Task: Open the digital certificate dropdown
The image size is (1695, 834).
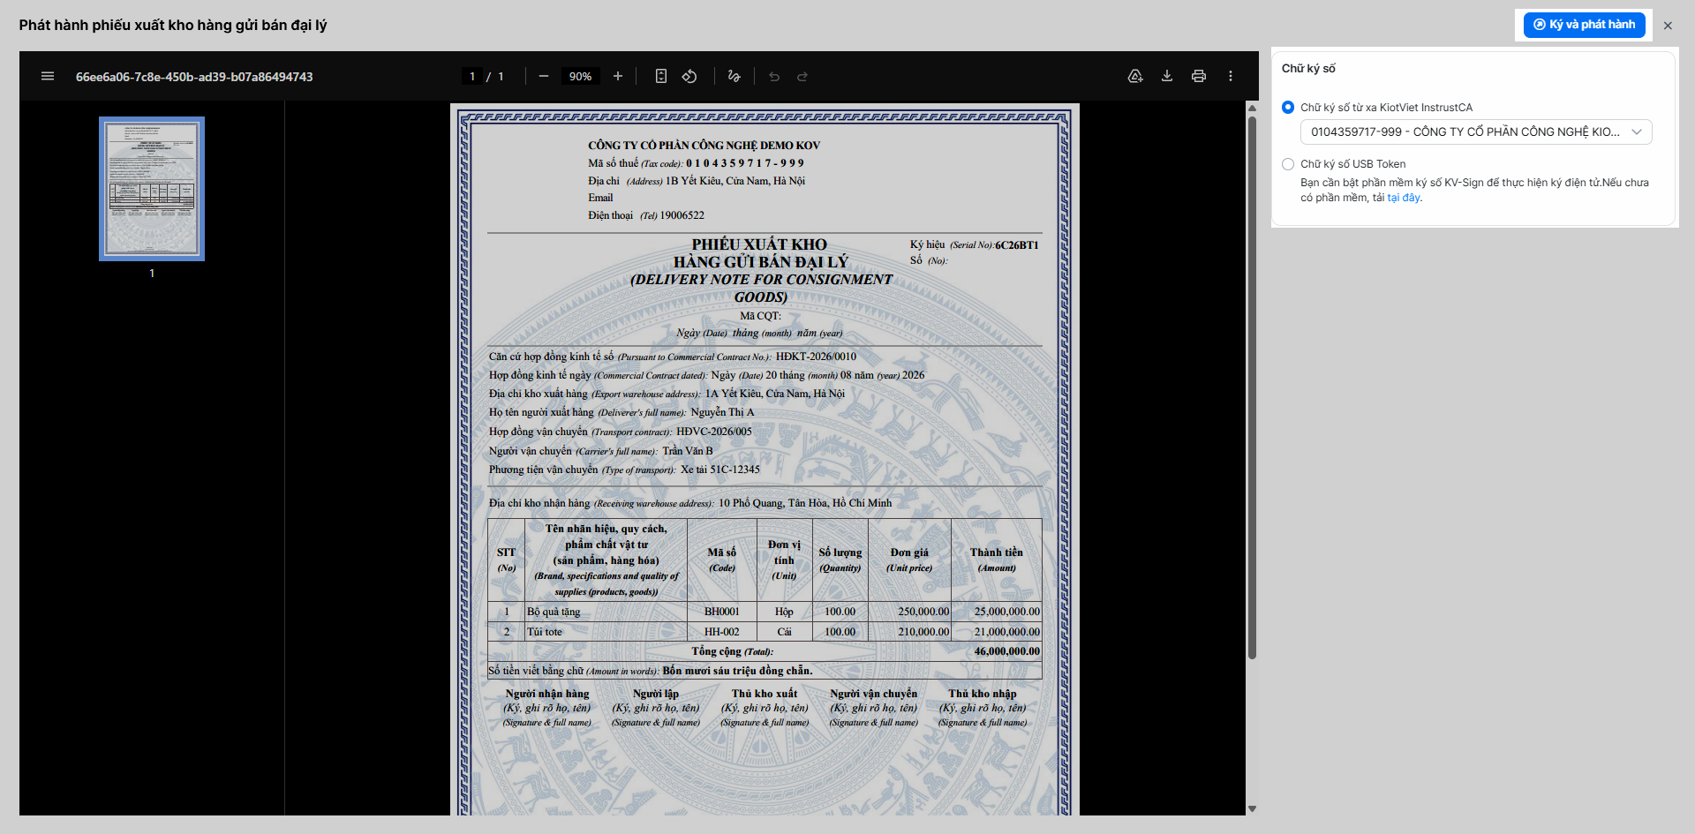Action: point(1476,132)
